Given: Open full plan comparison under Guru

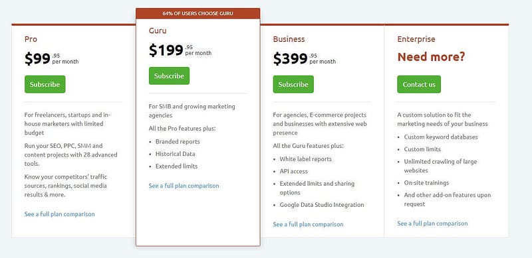Looking at the screenshot, I should click(x=184, y=186).
